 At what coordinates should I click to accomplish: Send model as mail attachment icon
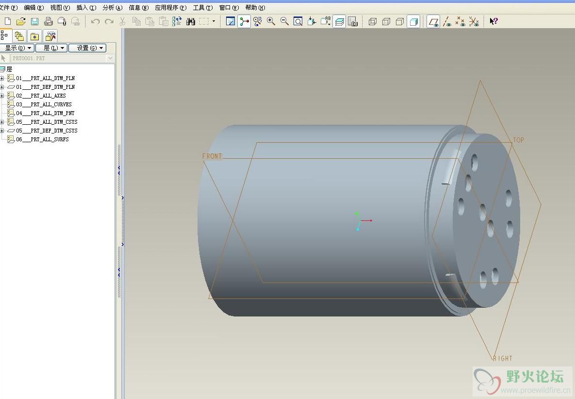62,22
